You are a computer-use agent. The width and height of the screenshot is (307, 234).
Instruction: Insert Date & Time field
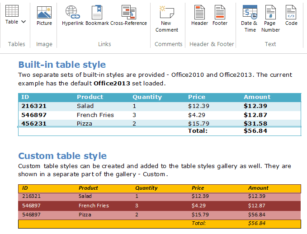250,19
